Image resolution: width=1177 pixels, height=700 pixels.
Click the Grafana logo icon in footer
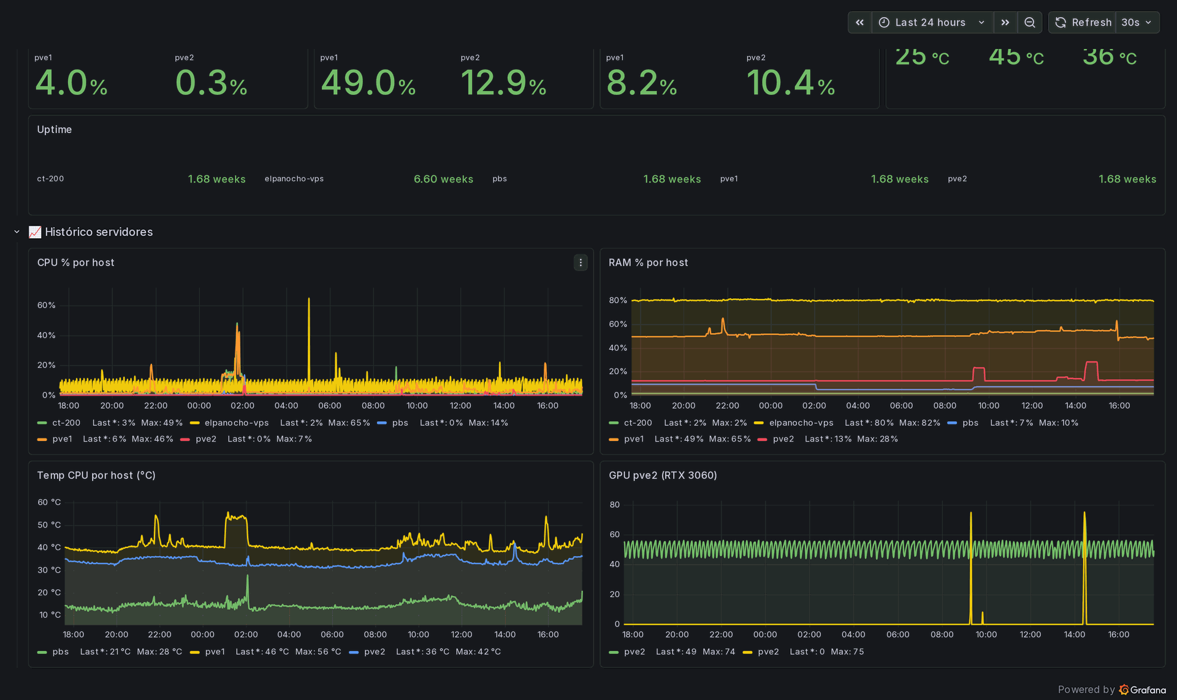[1124, 690]
